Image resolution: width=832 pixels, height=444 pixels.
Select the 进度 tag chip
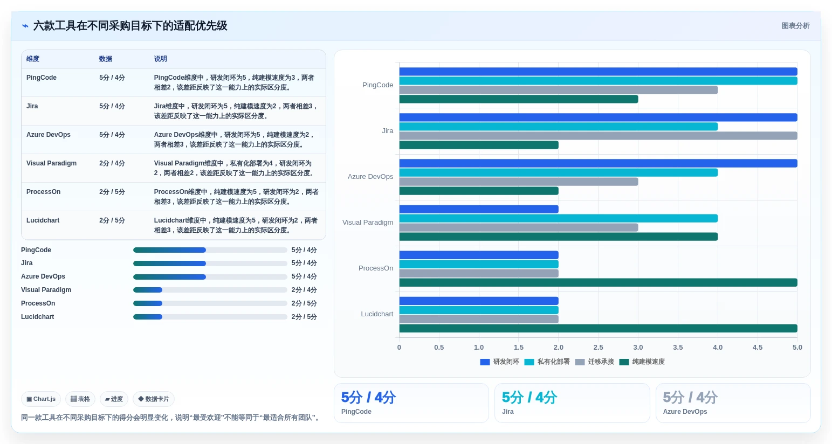click(x=114, y=399)
